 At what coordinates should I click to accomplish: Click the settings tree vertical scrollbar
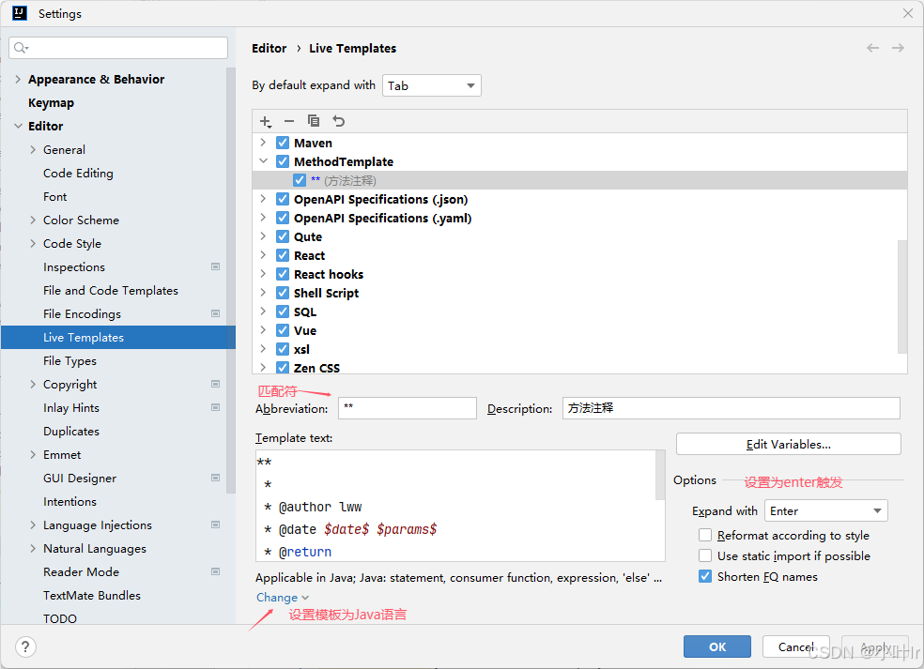click(x=230, y=280)
